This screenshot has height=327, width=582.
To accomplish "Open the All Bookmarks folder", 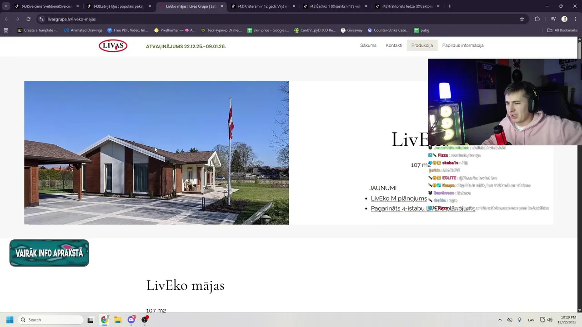I will (562, 30).
